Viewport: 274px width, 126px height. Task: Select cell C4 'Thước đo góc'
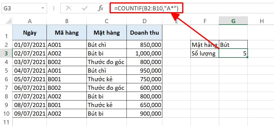point(107,62)
